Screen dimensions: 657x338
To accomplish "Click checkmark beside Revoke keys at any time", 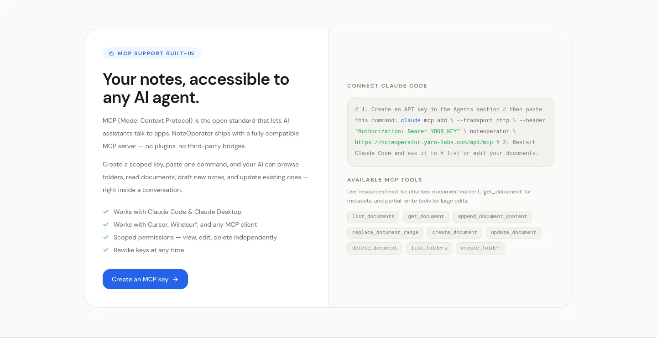I will [106, 250].
